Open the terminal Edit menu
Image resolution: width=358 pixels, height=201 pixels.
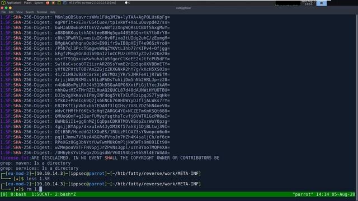tap(11, 12)
